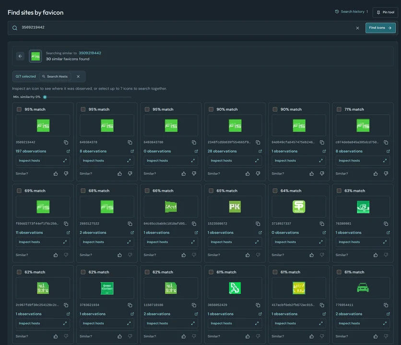Thumbs down the 71% match favicon
This screenshot has height=345, width=401.
(386, 174)
